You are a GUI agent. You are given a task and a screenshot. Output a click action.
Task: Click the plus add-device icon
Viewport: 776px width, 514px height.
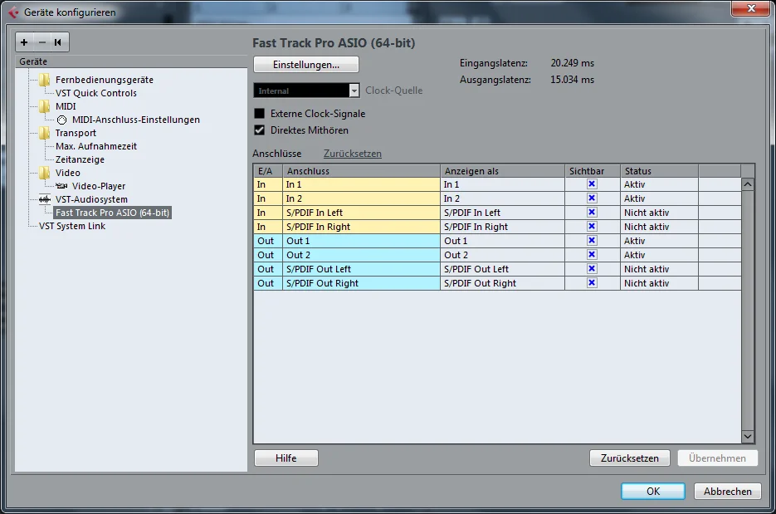coord(24,42)
